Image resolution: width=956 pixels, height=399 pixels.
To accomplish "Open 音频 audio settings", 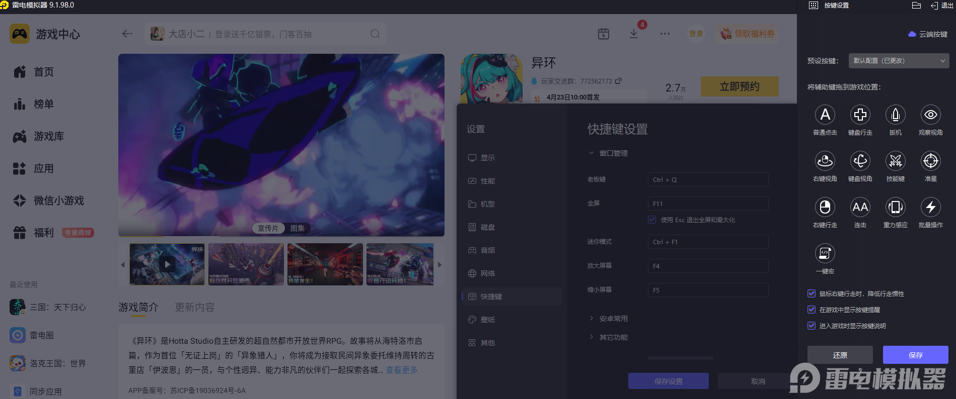I will tap(512, 250).
